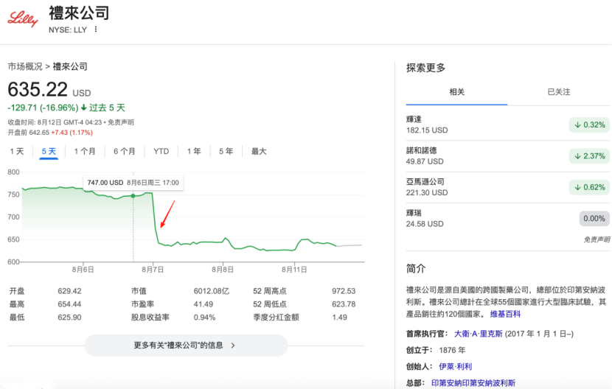The width and height of the screenshot is (612, 389).
Task: Open the 輝達 related stock row
Action: tap(507, 125)
